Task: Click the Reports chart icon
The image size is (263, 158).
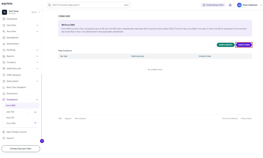Action: point(4,56)
